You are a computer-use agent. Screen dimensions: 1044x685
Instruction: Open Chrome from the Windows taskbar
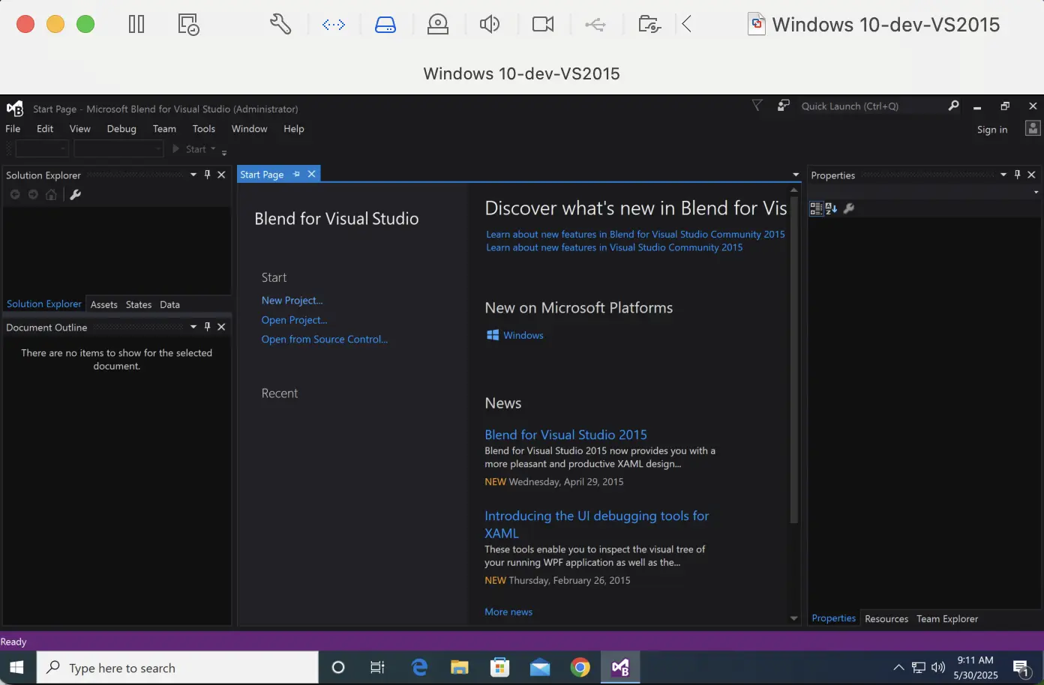580,667
